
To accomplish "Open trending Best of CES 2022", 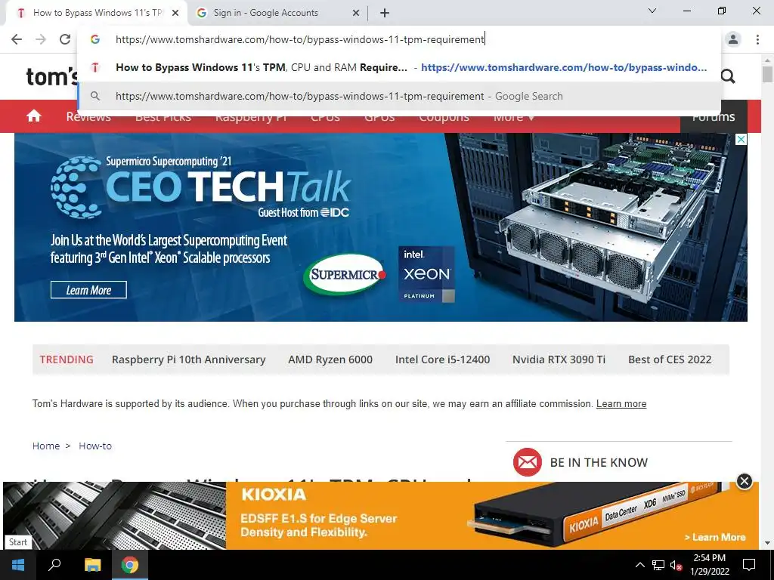I will point(670,359).
